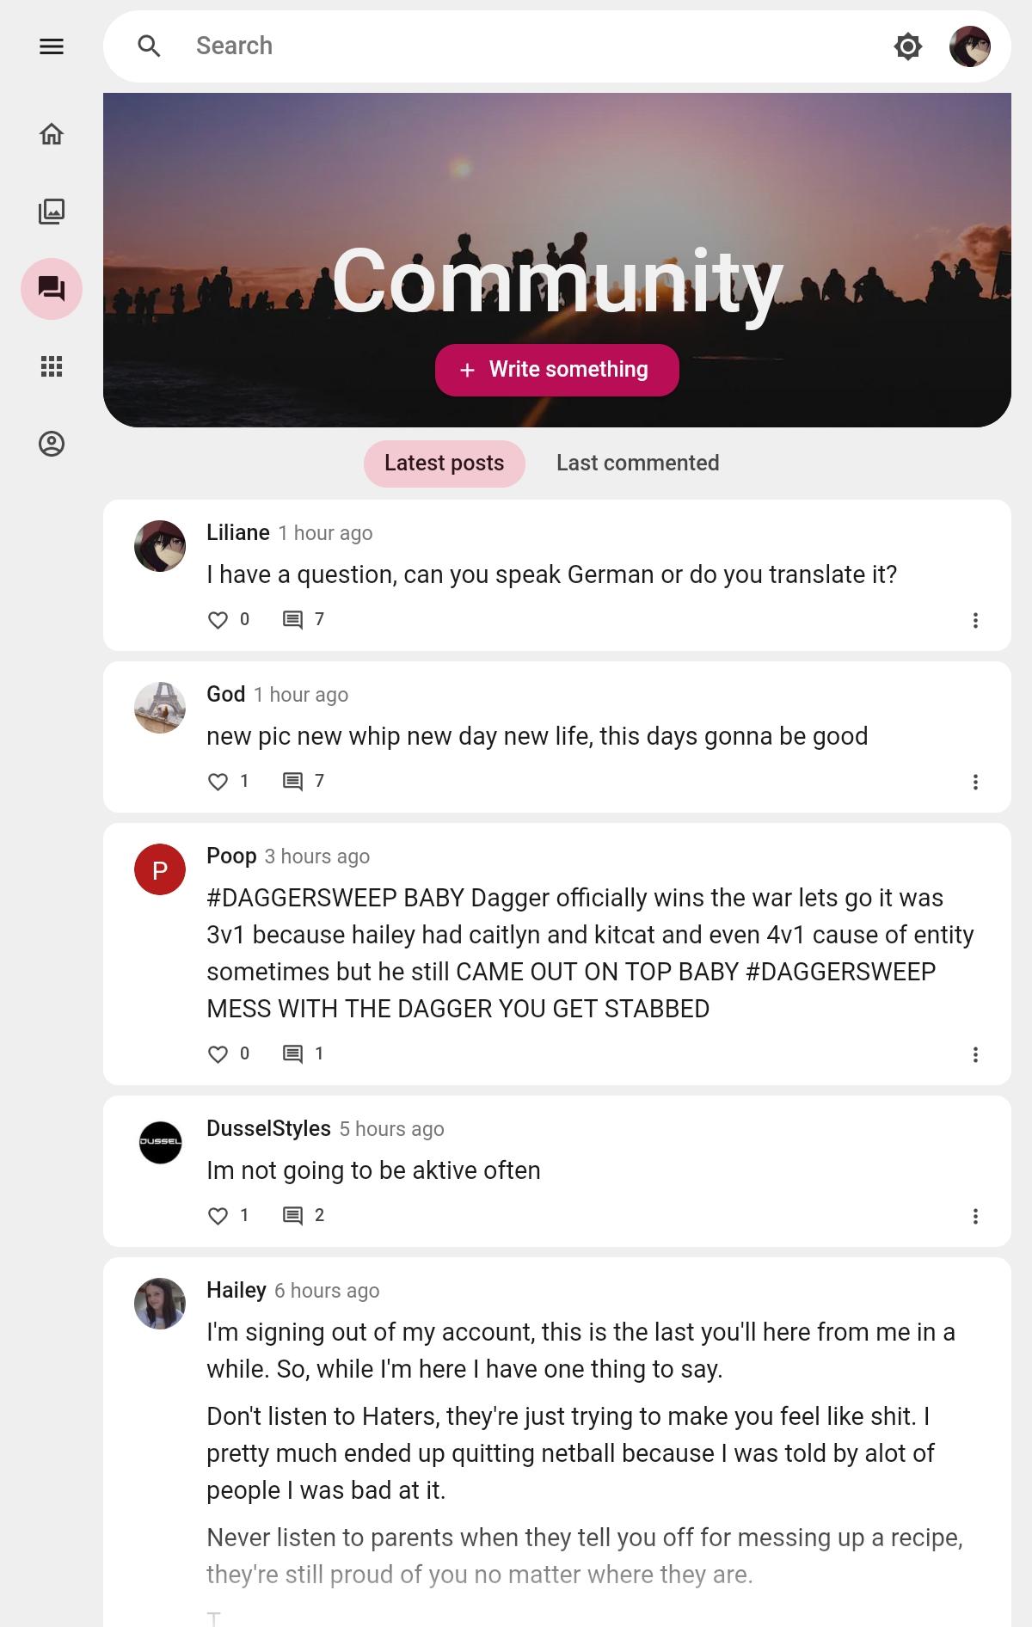Go to the Home sidebar icon
1032x1627 pixels.
tap(52, 134)
